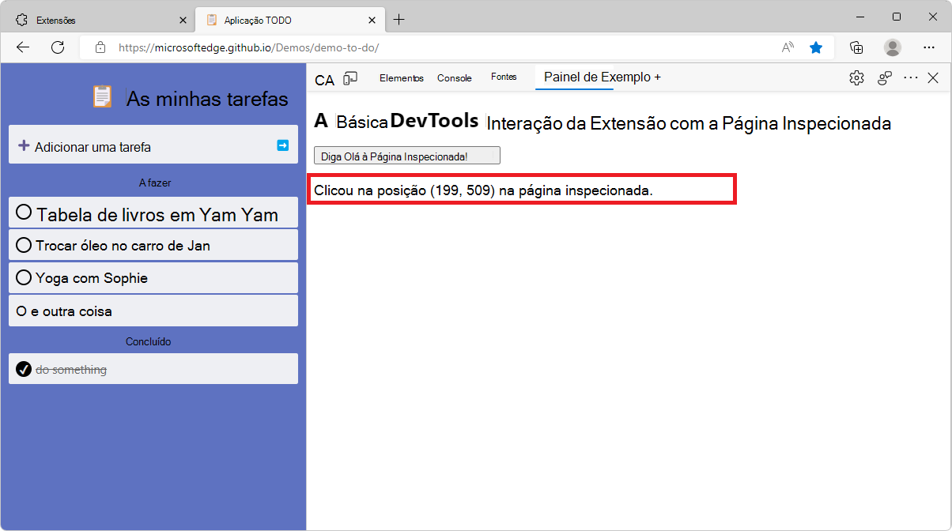Open the DevTools more options menu

click(911, 78)
